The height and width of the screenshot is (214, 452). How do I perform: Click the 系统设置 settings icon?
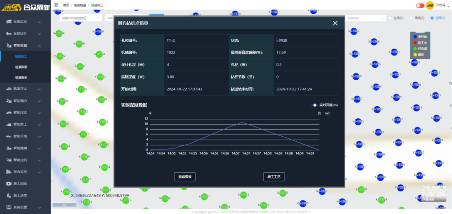[9, 207]
